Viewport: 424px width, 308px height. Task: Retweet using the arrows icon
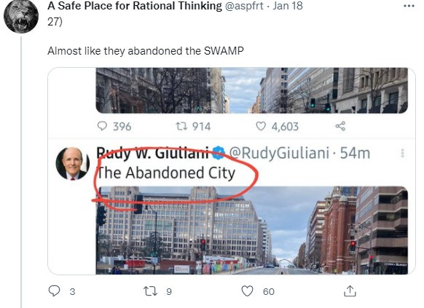coord(150,291)
